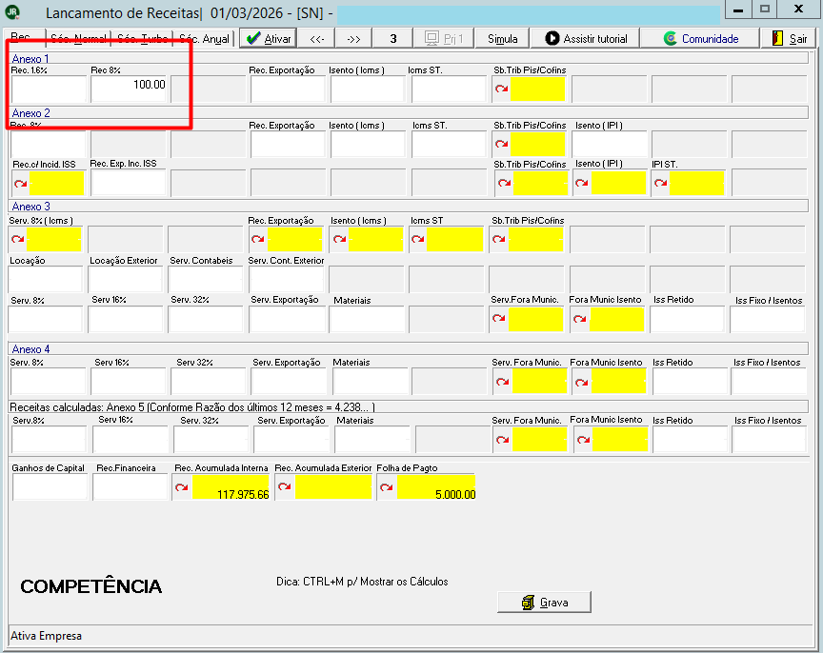The width and height of the screenshot is (823, 653).
Task: Click the Receitas calculadas: Anexo 5 header text
Action: click(x=192, y=407)
